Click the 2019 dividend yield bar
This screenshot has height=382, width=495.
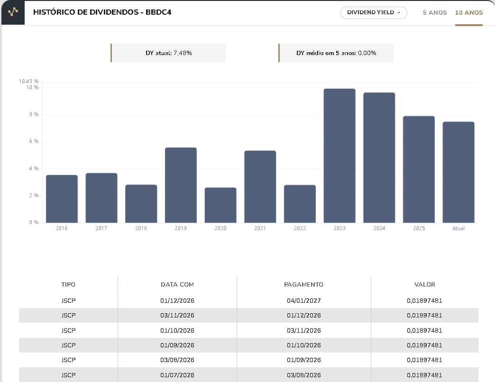(x=181, y=185)
